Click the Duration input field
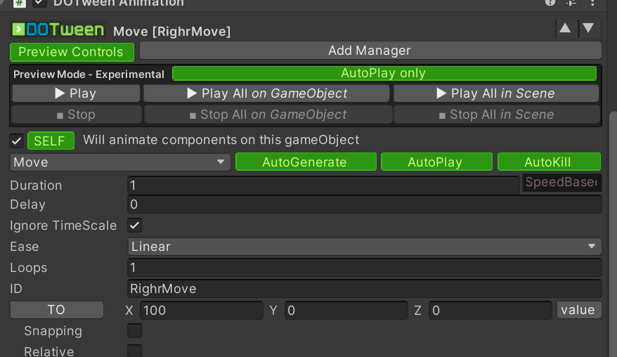 tap(323, 186)
